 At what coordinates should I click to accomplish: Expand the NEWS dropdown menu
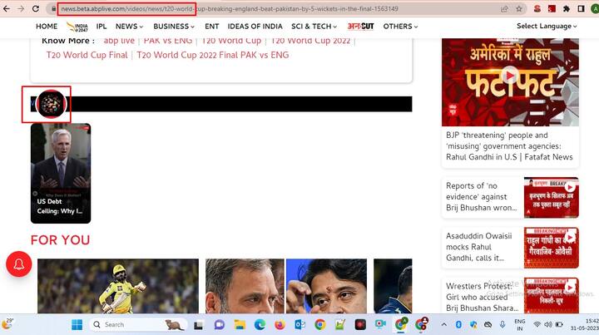point(129,27)
